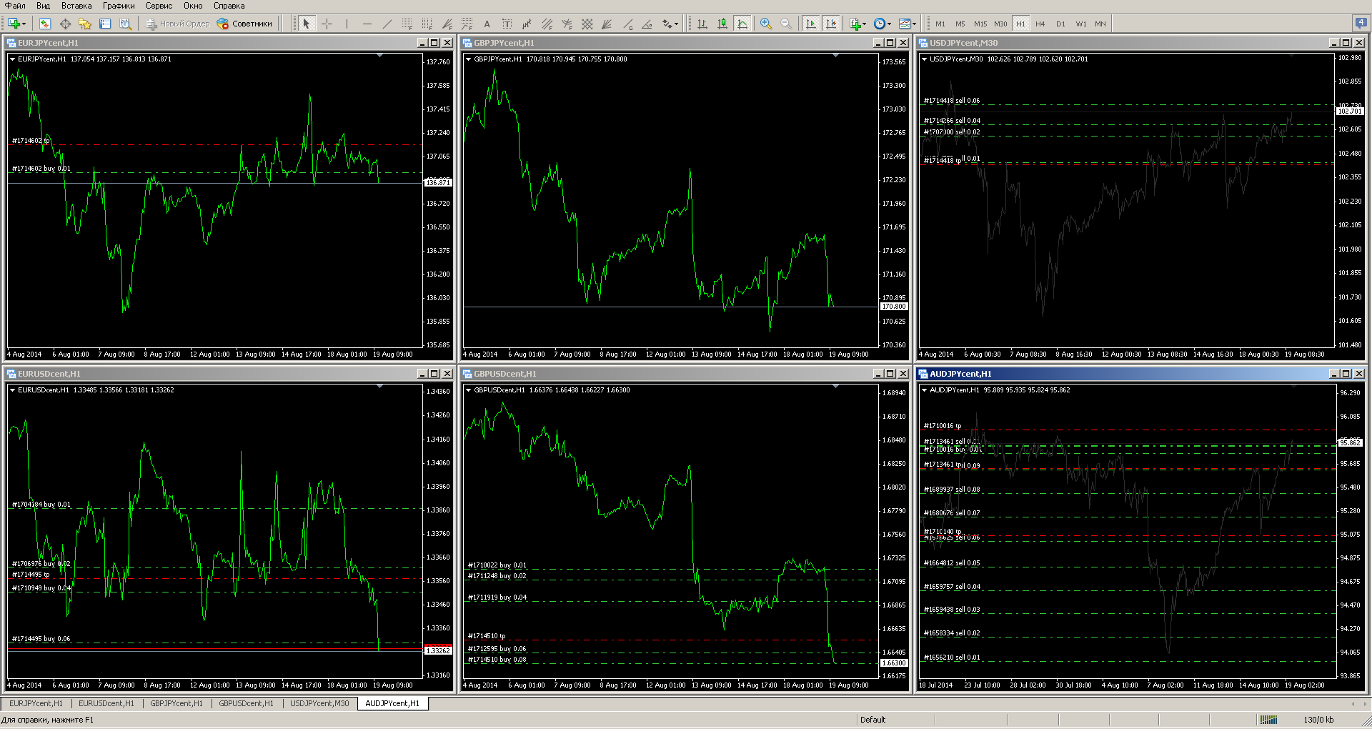Zoom out on the chart
Image resolution: width=1372 pixels, height=729 pixels.
click(x=785, y=24)
